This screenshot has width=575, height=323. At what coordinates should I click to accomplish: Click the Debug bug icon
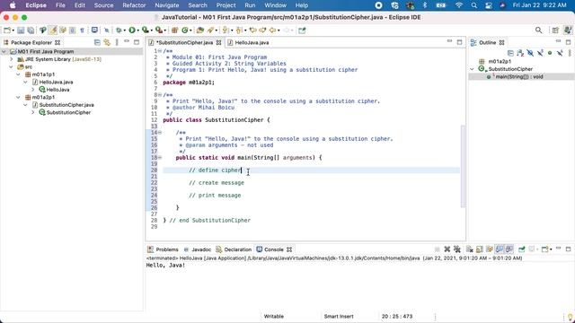click(118, 31)
